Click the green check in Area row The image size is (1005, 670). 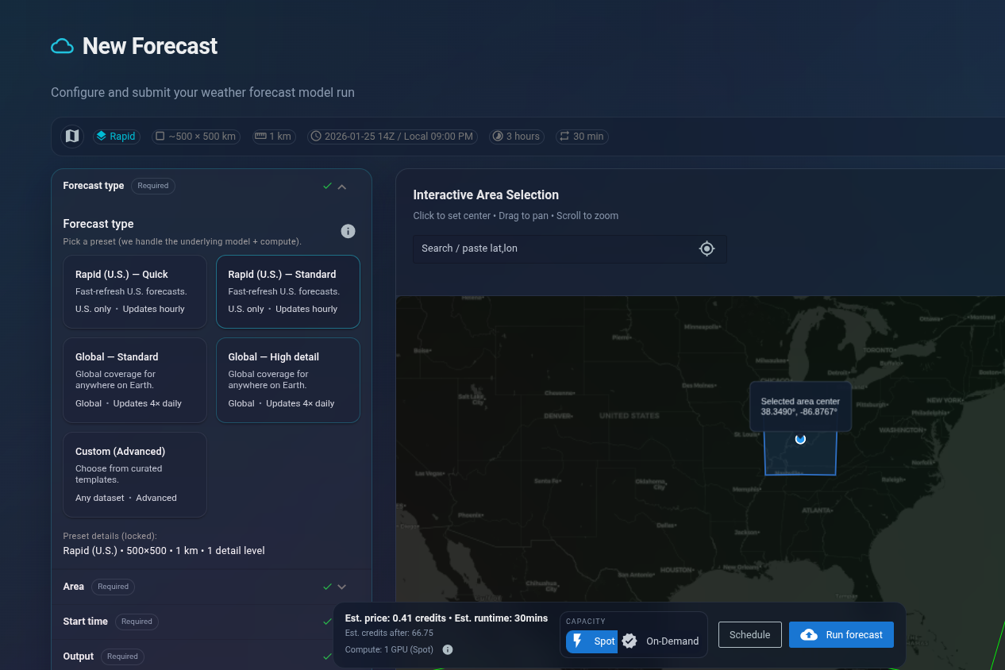click(327, 587)
